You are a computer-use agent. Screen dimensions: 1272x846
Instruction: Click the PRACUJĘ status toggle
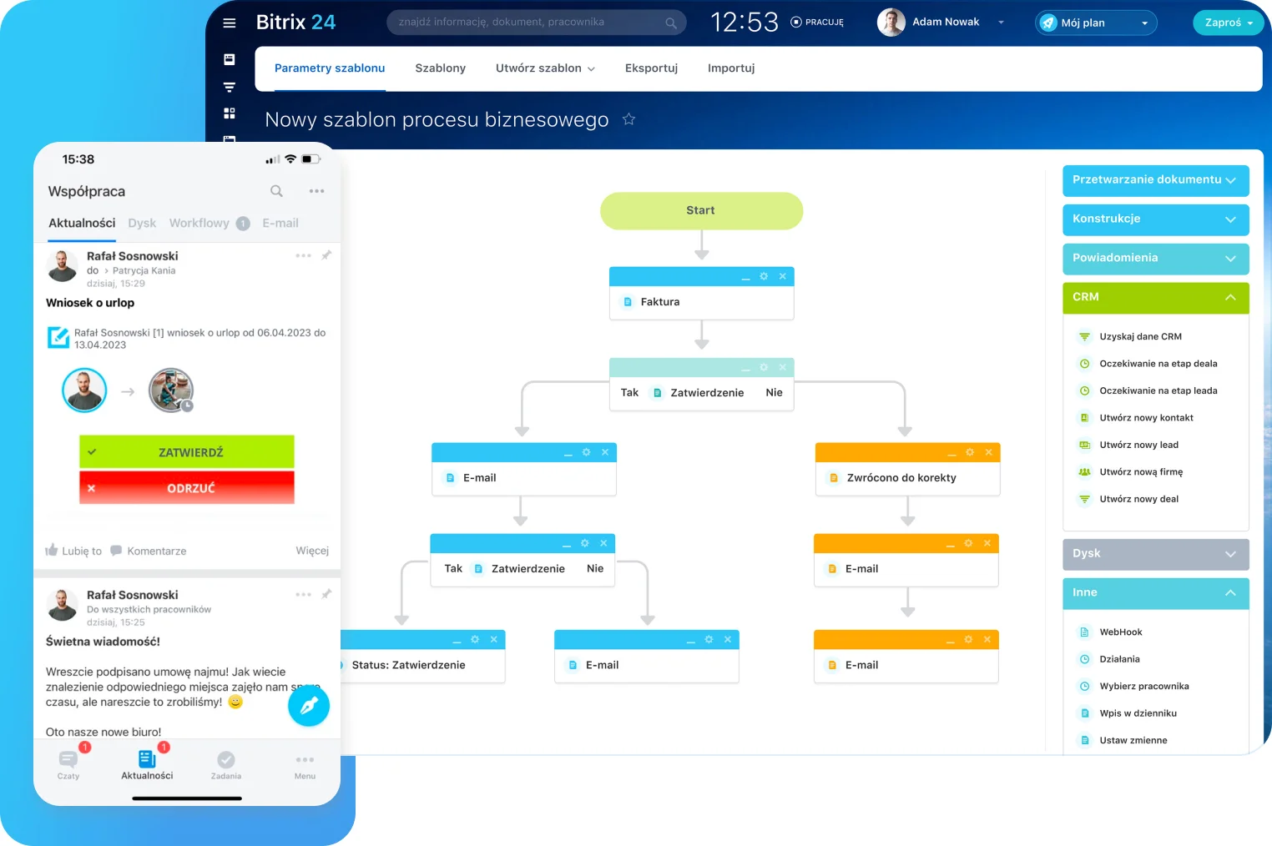(x=816, y=23)
